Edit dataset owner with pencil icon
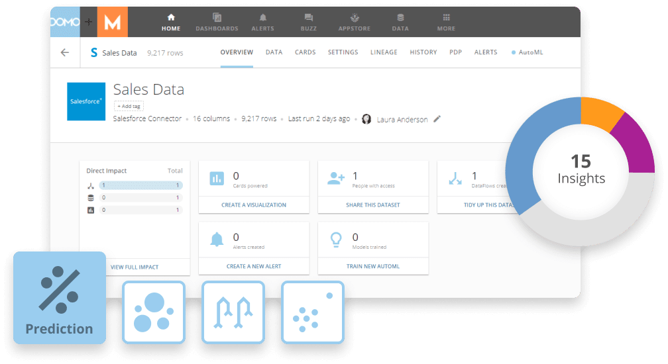 tap(437, 119)
